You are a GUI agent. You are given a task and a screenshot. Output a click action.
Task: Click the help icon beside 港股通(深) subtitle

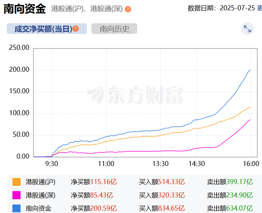128,9
